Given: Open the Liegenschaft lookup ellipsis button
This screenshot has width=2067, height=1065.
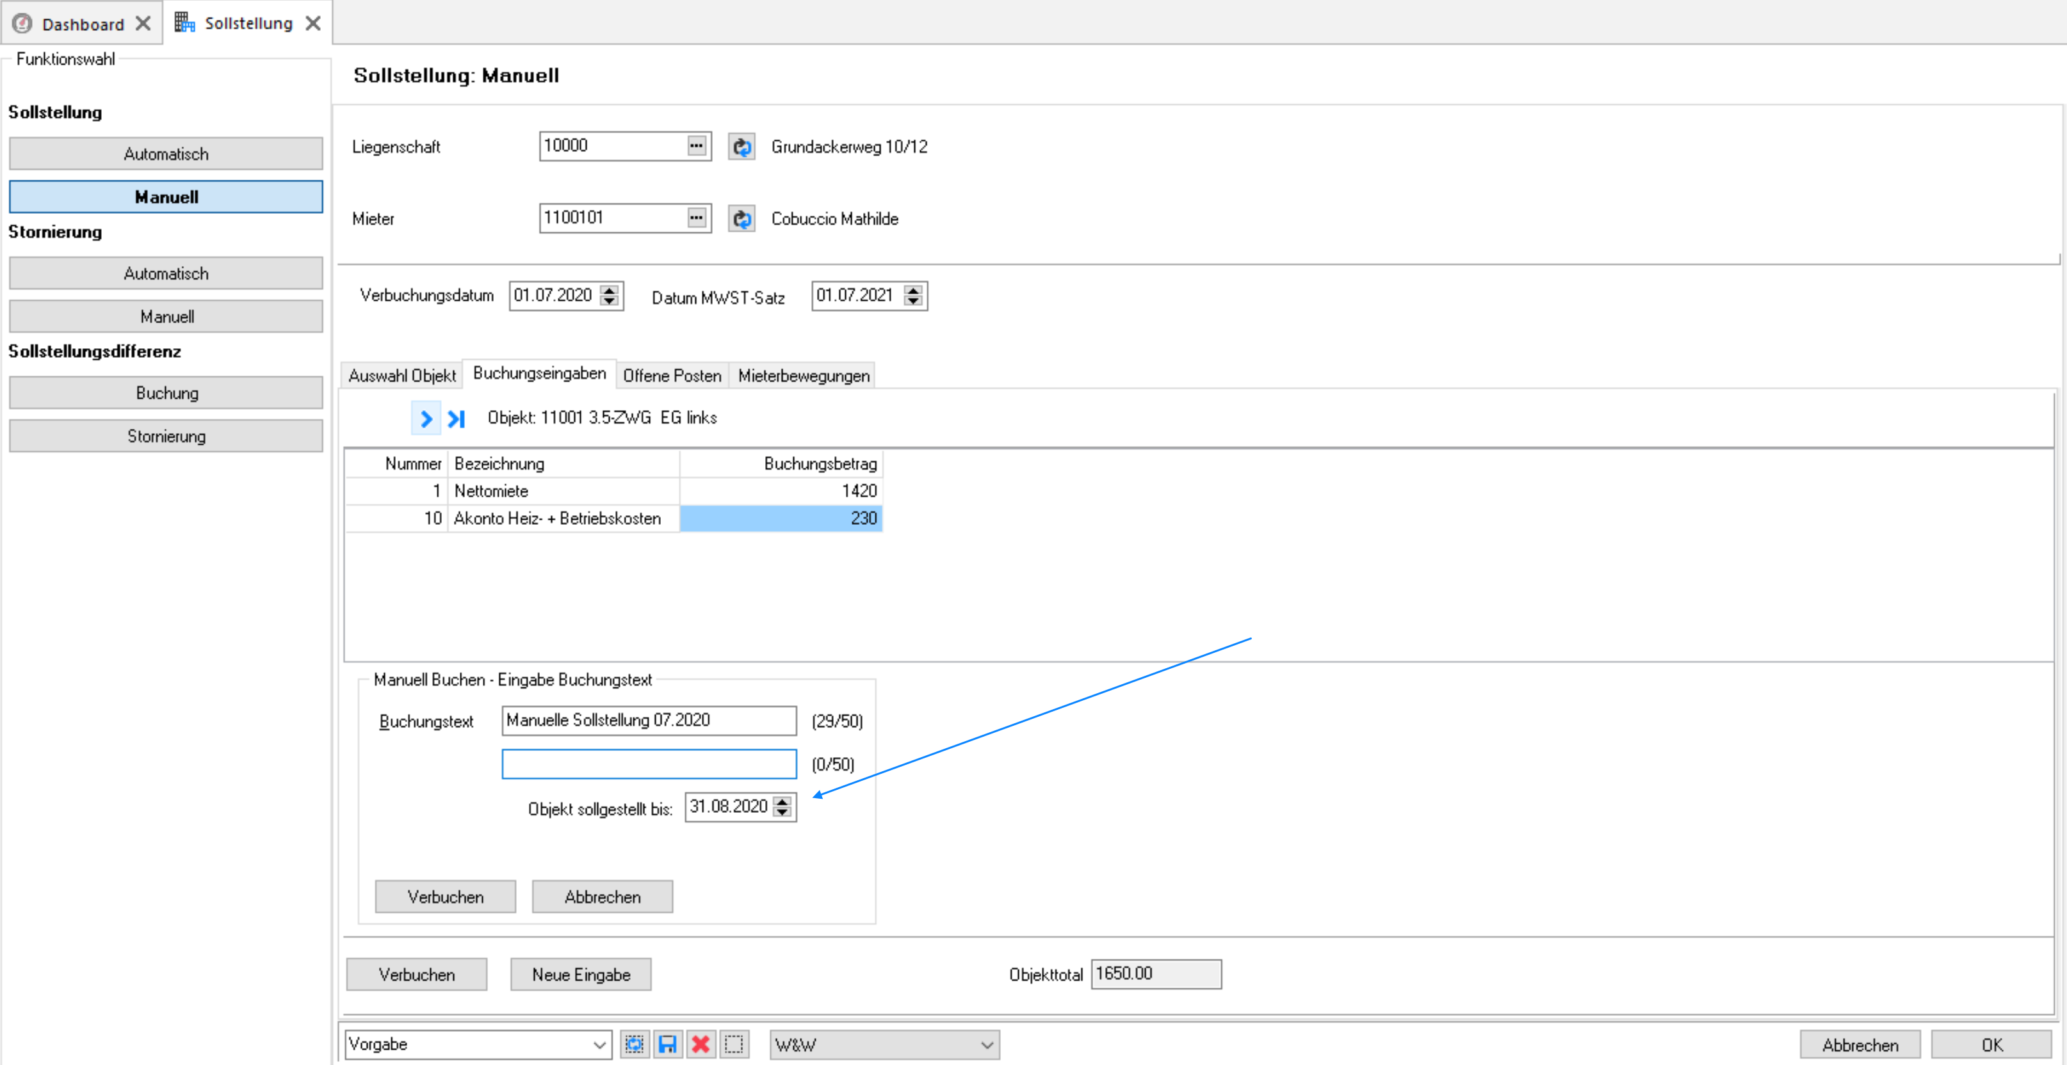Looking at the screenshot, I should pyautogui.click(x=697, y=146).
